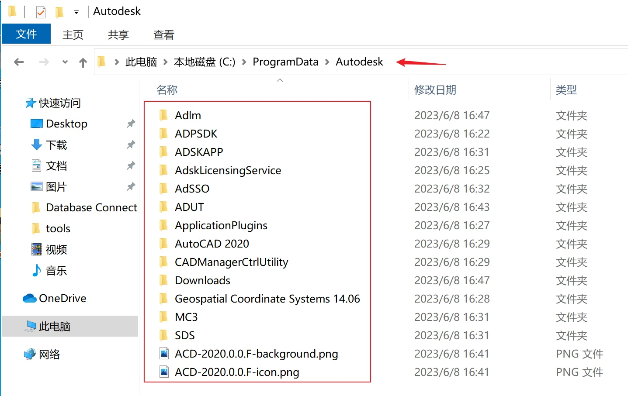The width and height of the screenshot is (628, 396).
Task: Click 本地磁盘 (C:) in the address bar
Action: click(x=205, y=62)
